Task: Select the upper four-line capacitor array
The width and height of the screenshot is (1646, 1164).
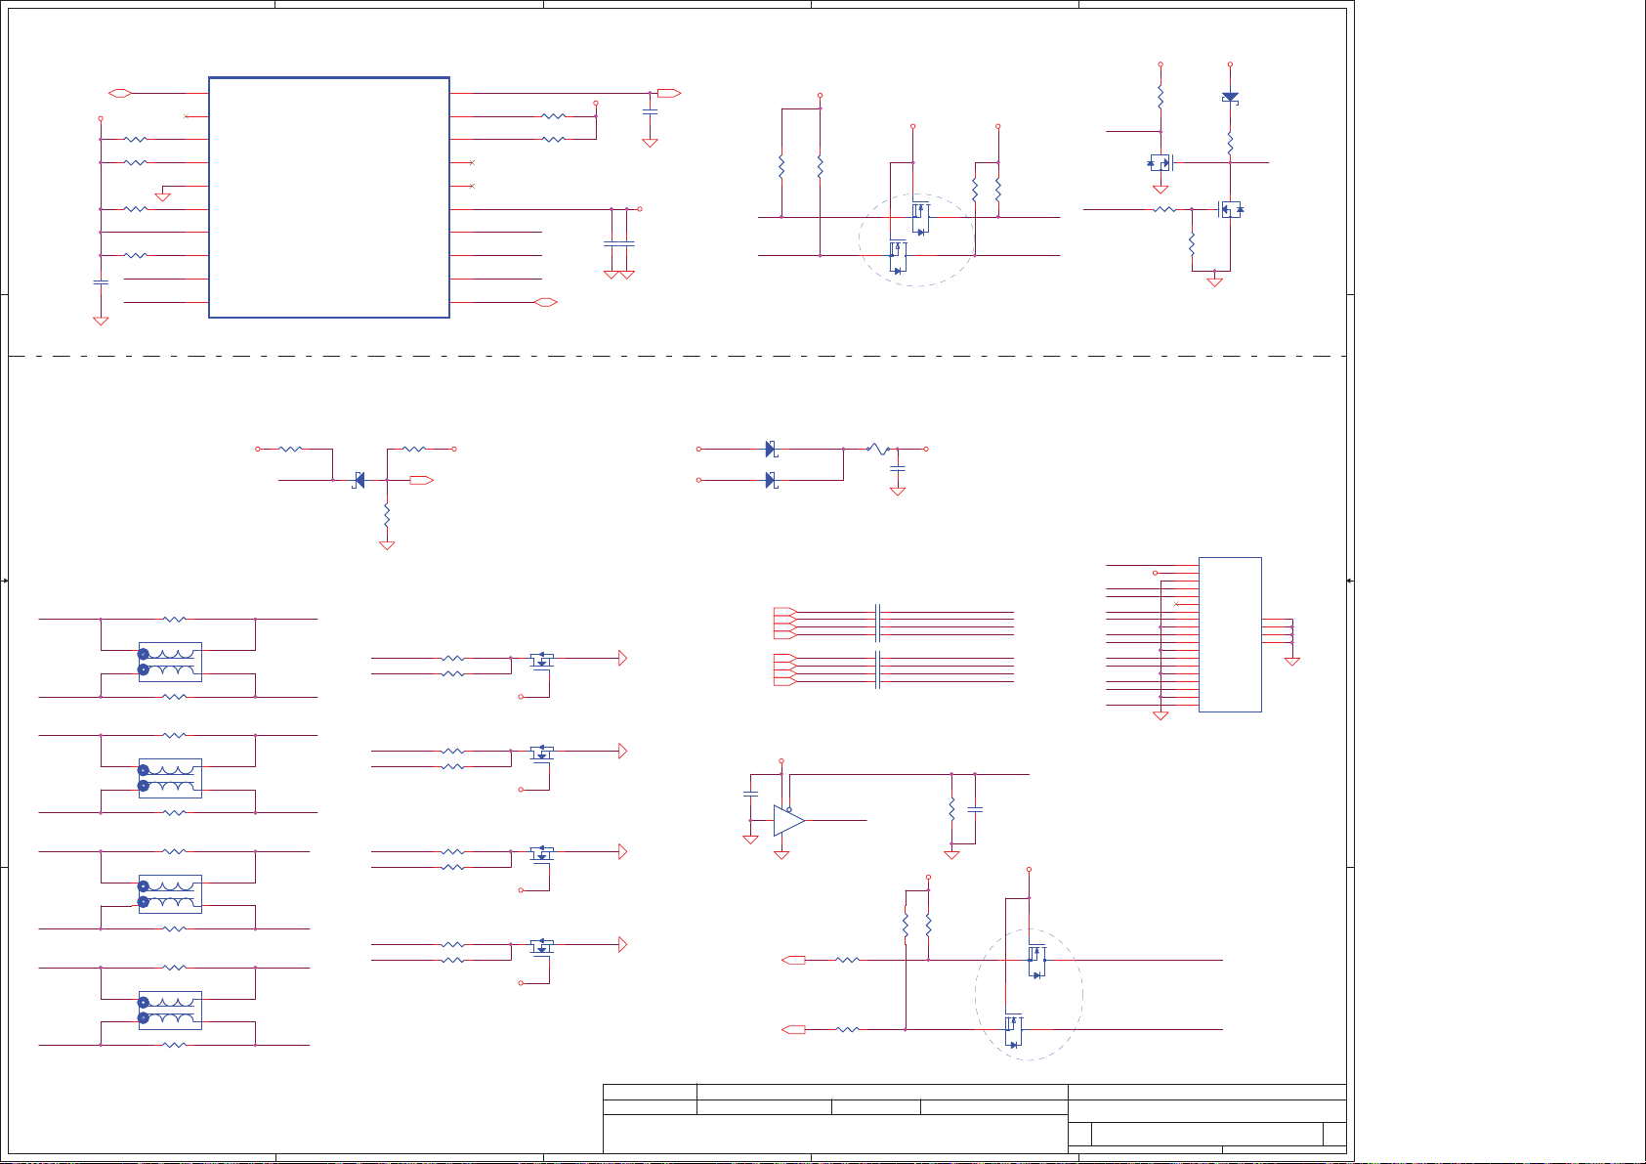Action: click(878, 622)
